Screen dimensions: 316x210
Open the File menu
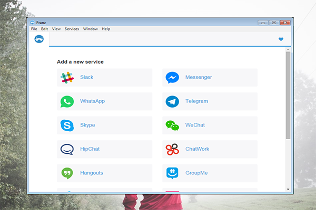34,29
